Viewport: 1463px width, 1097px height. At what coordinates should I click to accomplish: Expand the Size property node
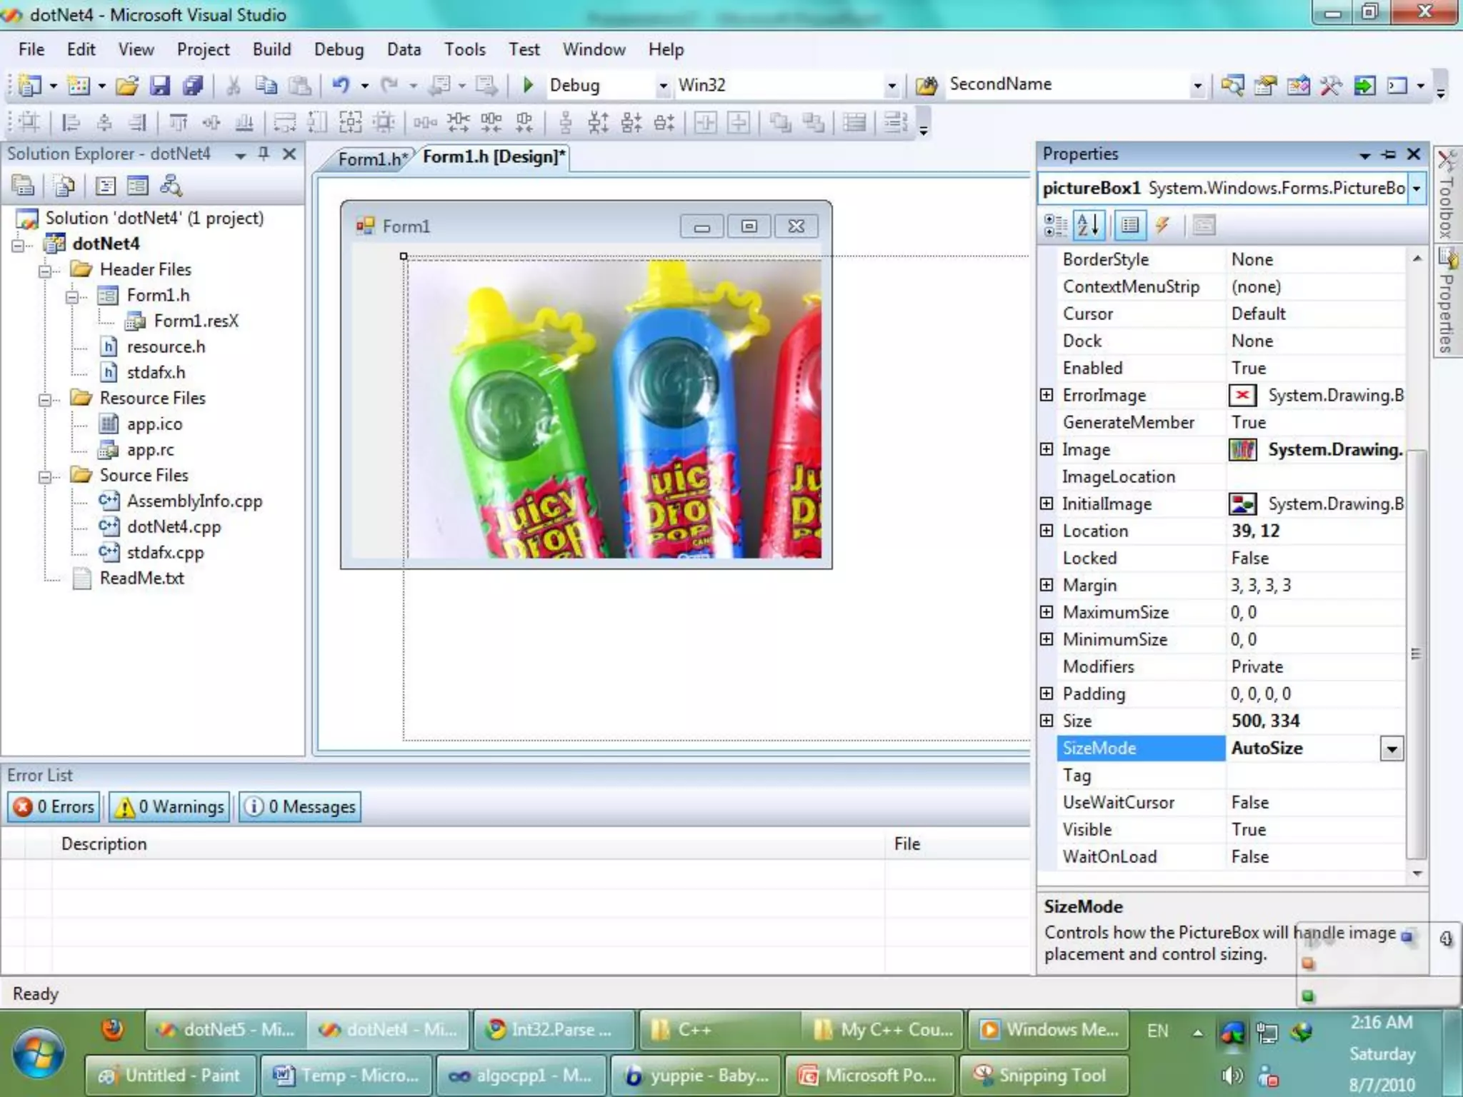click(x=1047, y=721)
